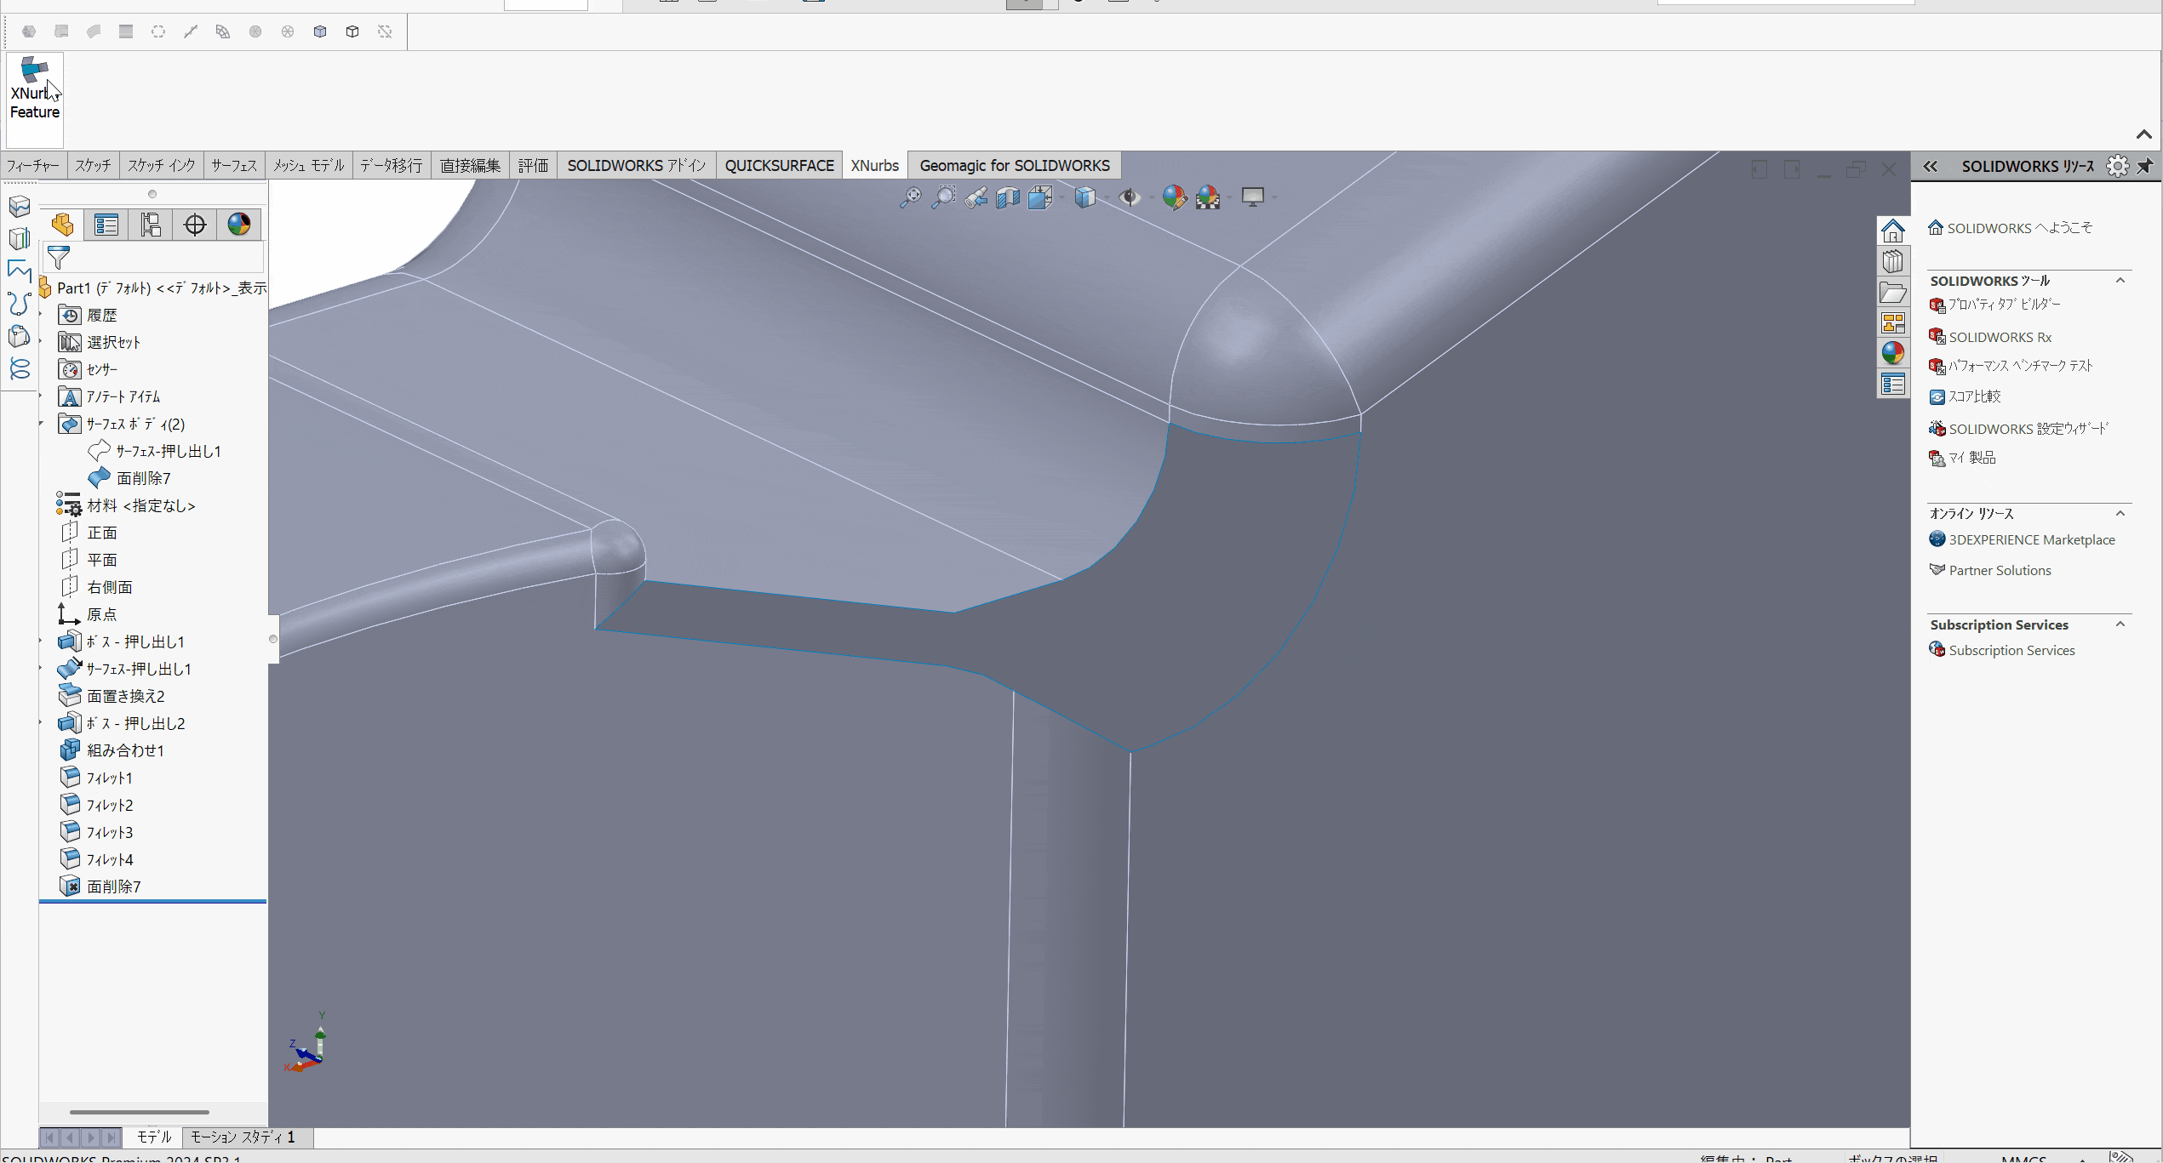Collapse the Subscription Services section
Screen dimensions: 2163x1163
pos(2120,624)
